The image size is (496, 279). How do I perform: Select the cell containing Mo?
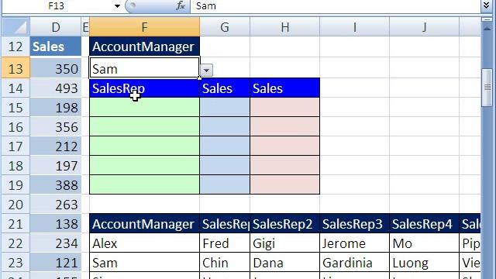pyautogui.click(x=424, y=243)
